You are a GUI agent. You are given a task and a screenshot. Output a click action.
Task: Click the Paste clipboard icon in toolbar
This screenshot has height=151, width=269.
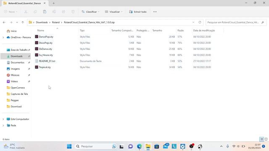coord(45,12)
